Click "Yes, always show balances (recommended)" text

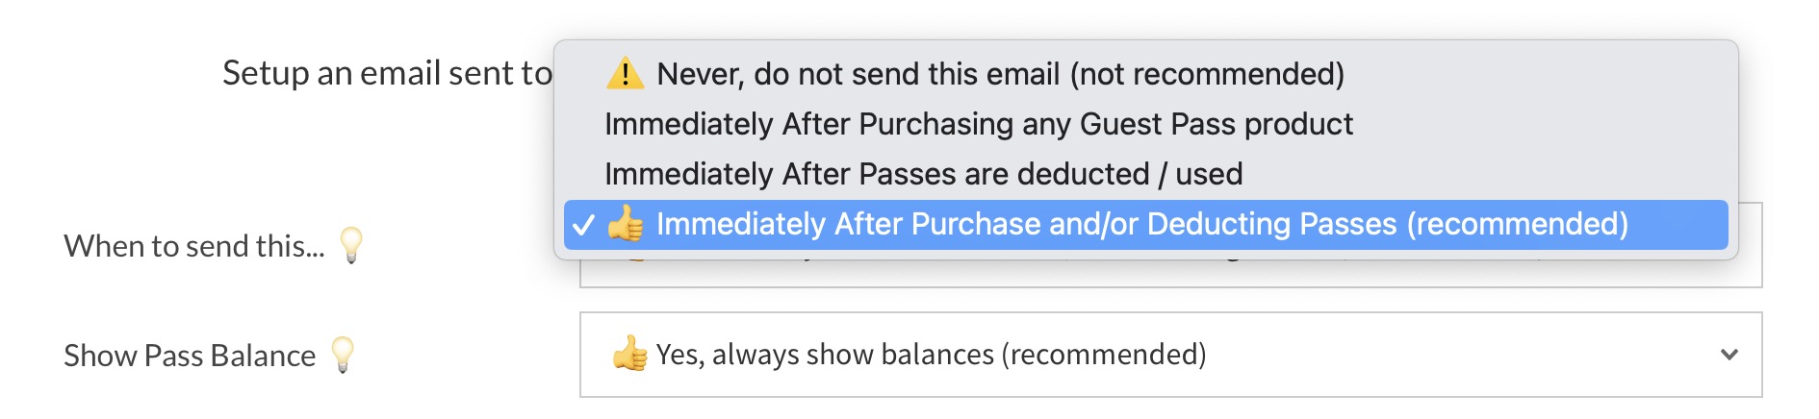click(931, 355)
